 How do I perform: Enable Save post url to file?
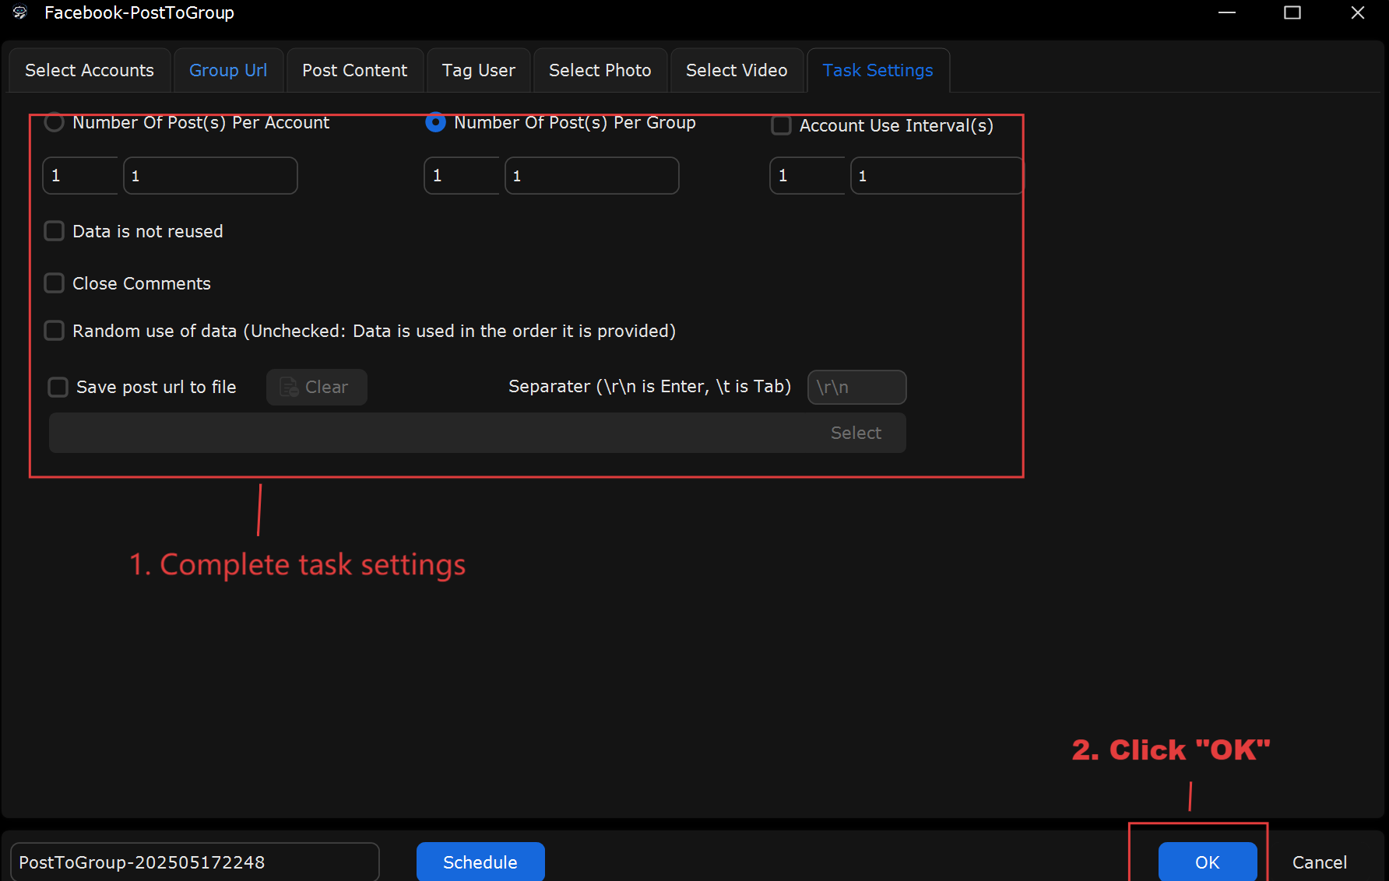point(58,387)
